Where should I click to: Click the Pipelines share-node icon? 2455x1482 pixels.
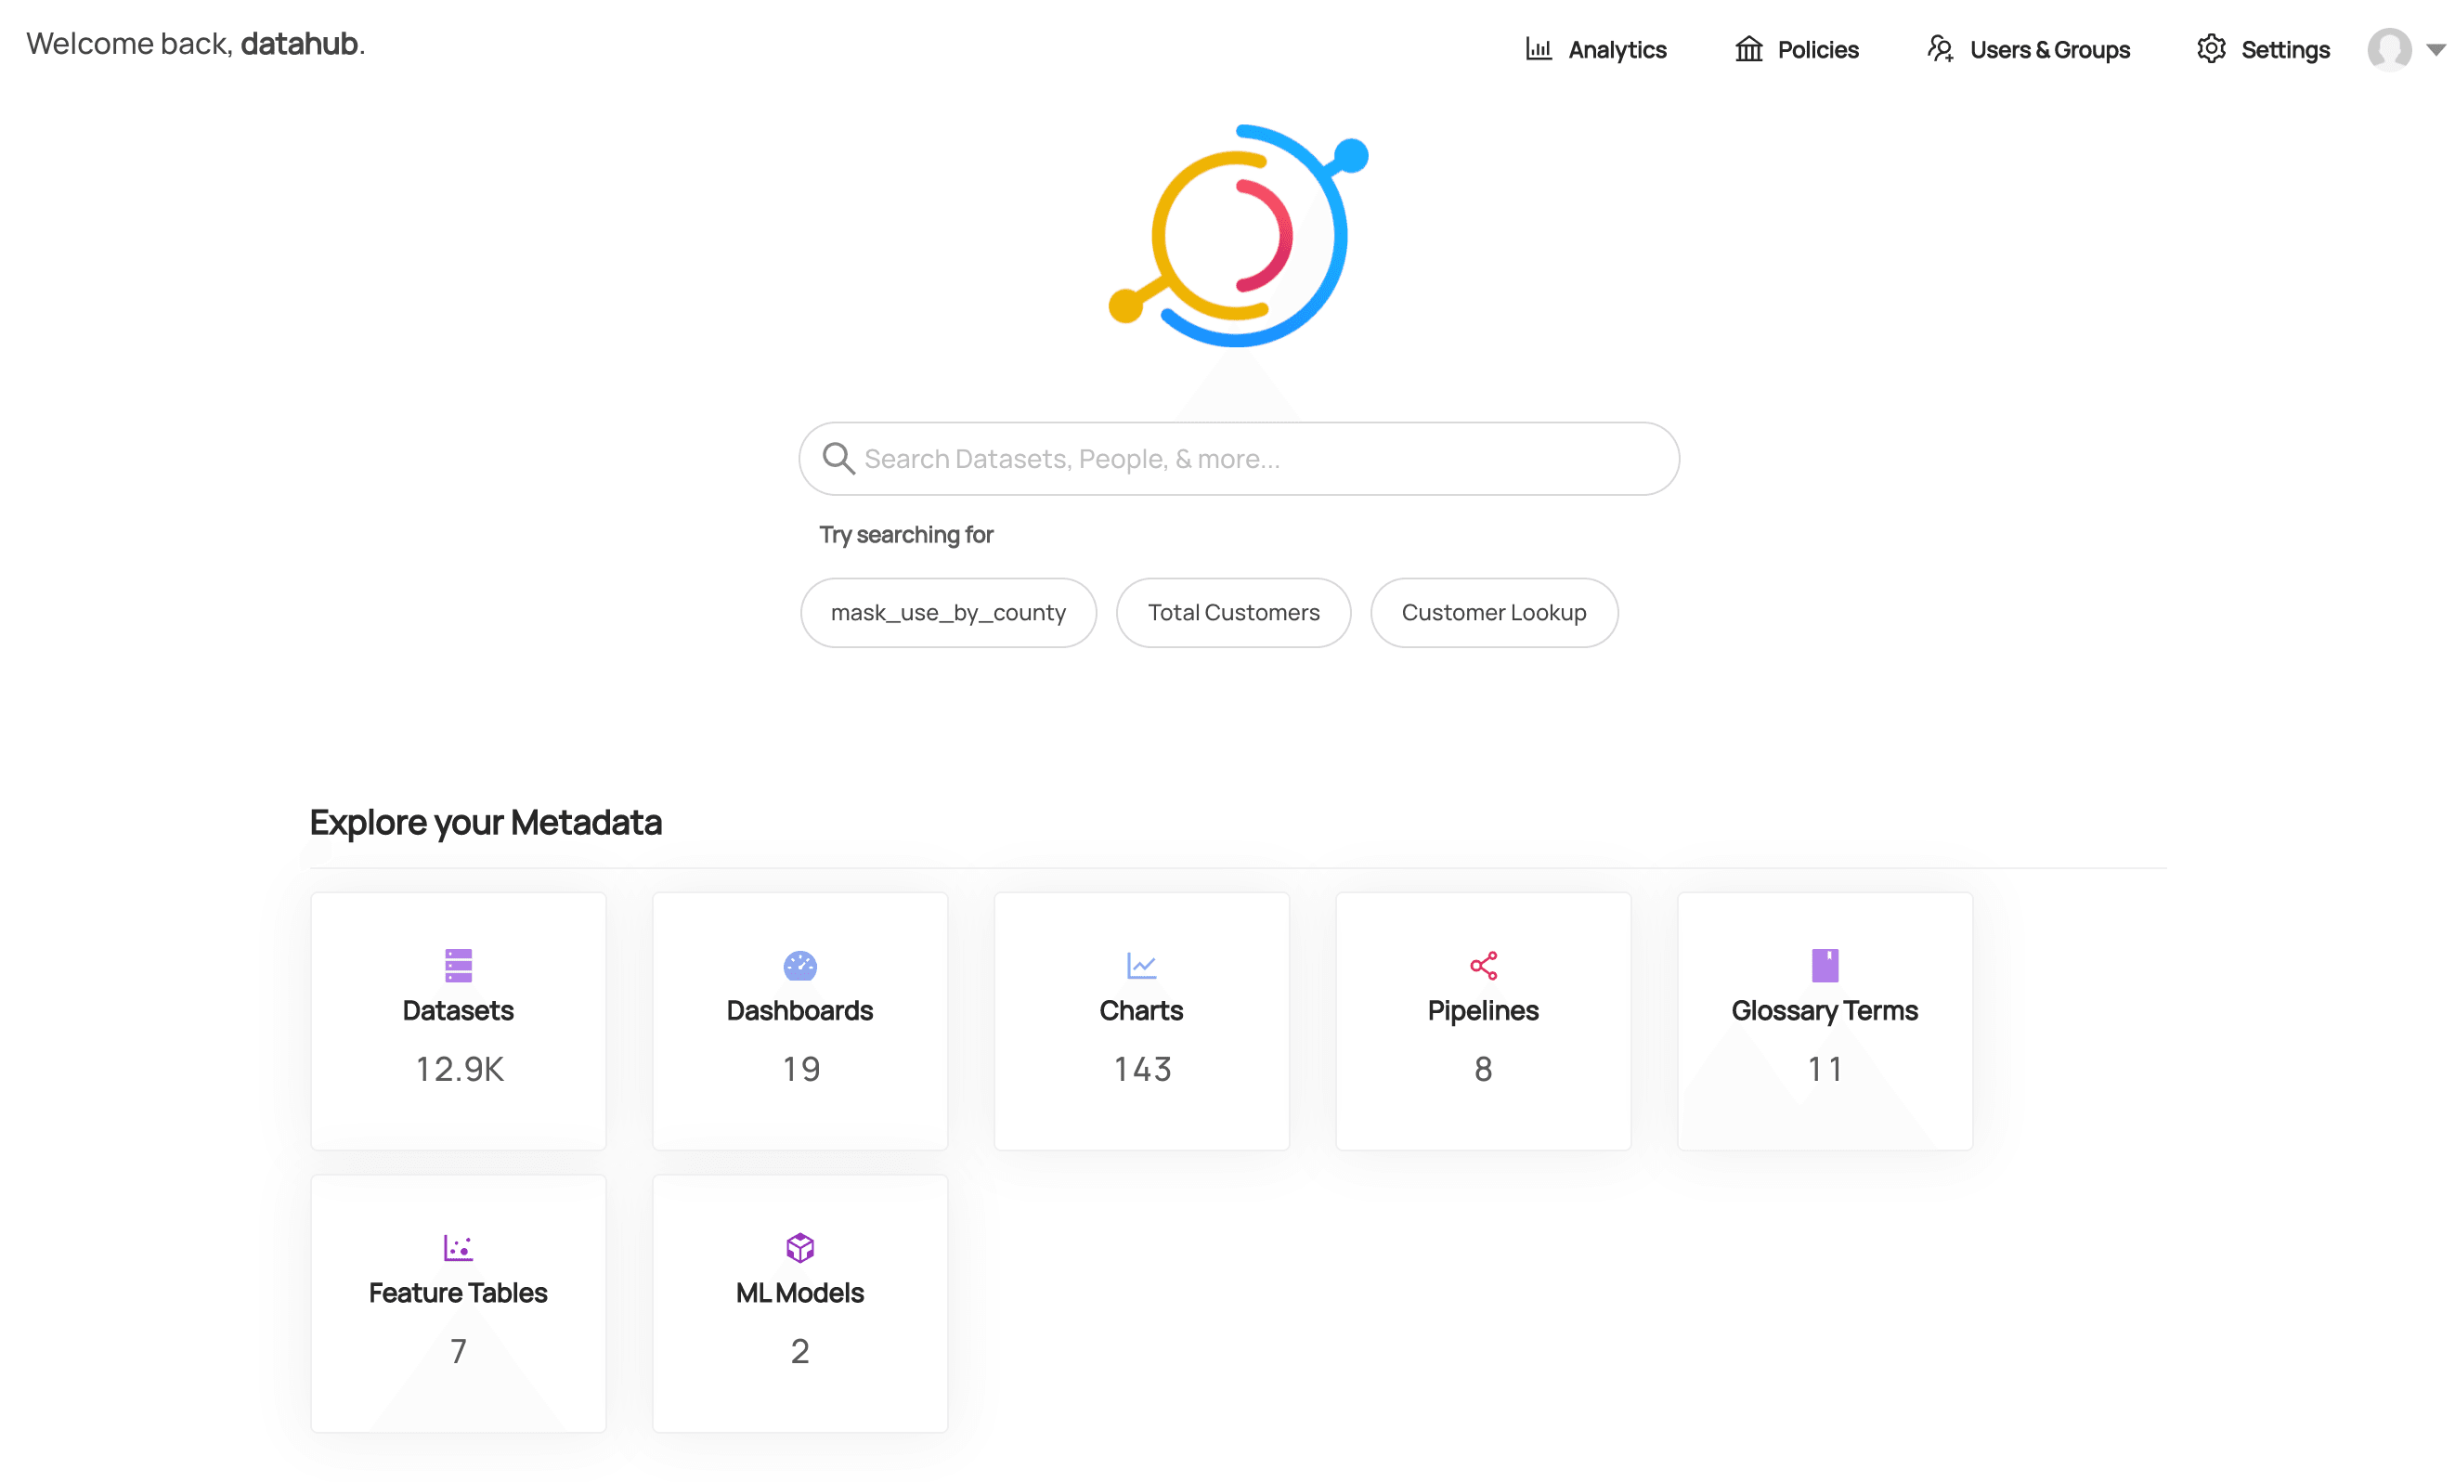pyautogui.click(x=1484, y=965)
